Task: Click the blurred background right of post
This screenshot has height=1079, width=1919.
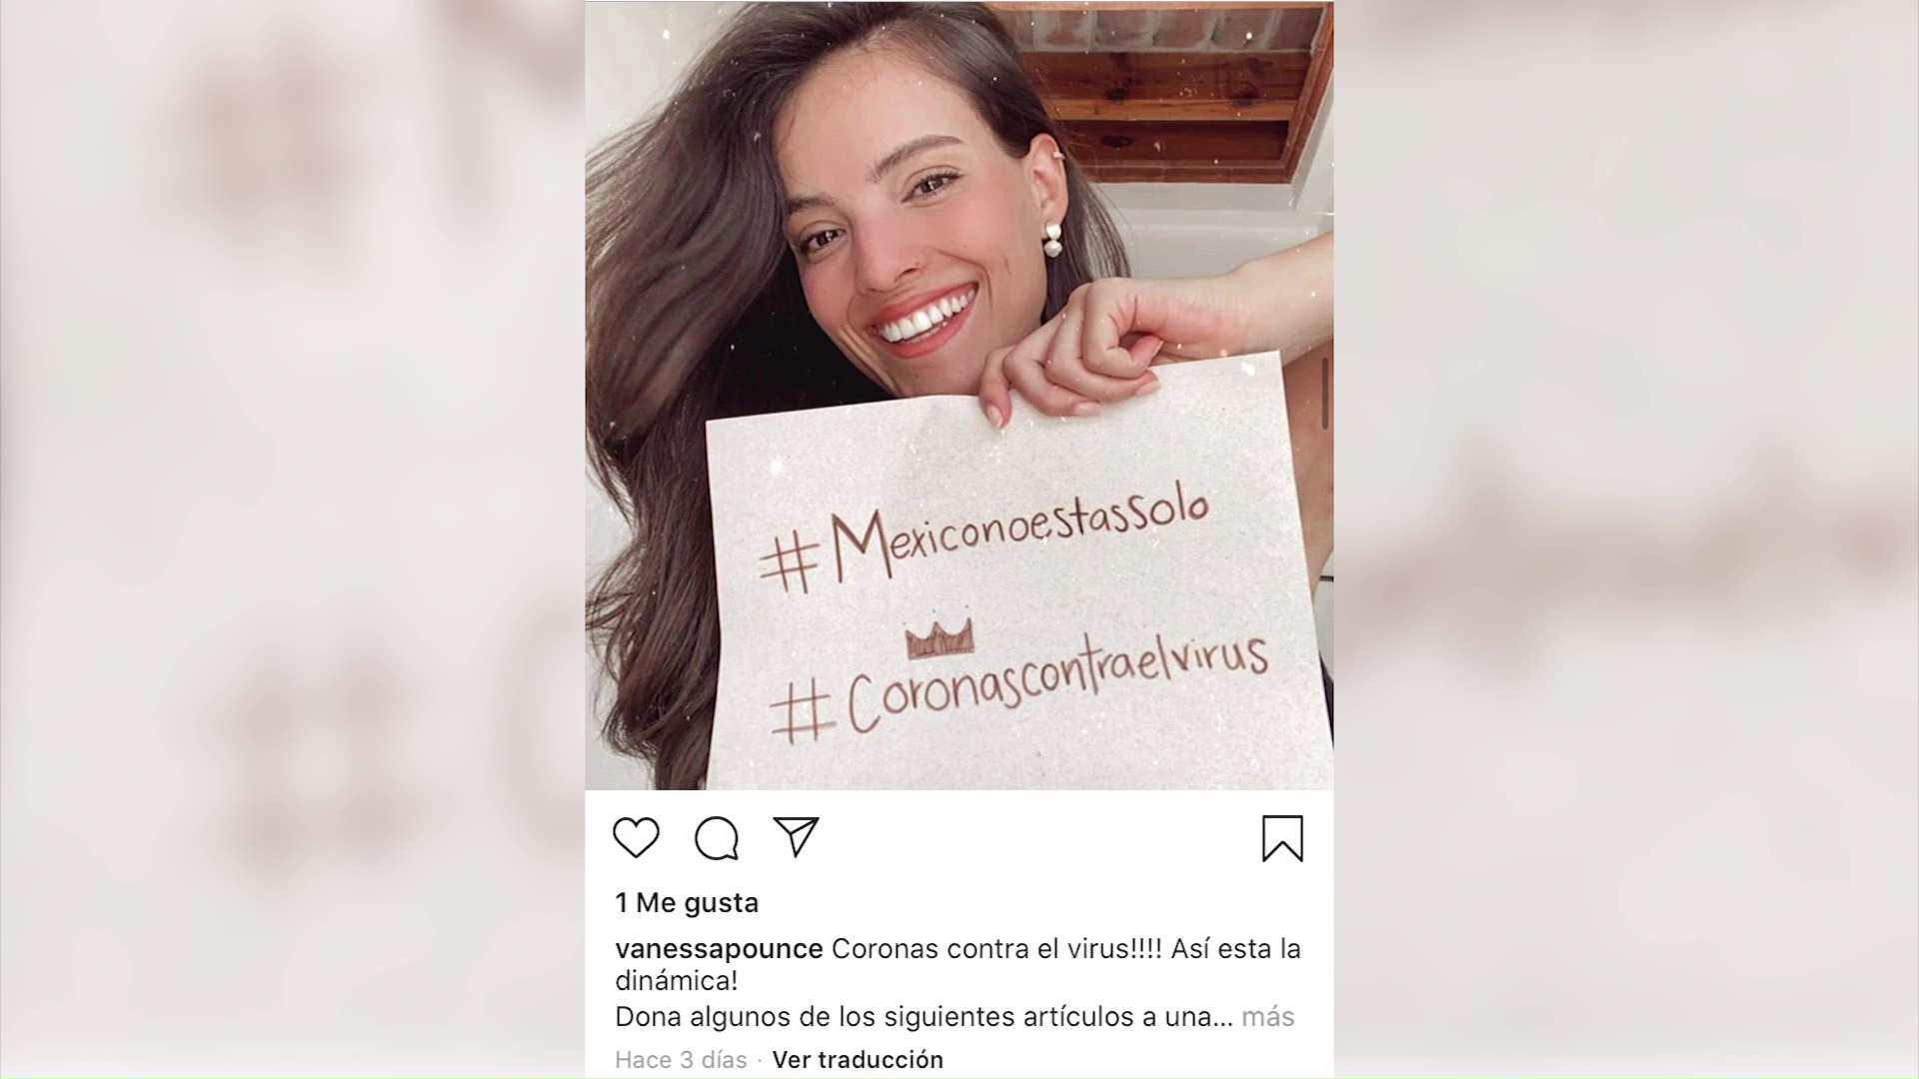Action: tap(1626, 539)
